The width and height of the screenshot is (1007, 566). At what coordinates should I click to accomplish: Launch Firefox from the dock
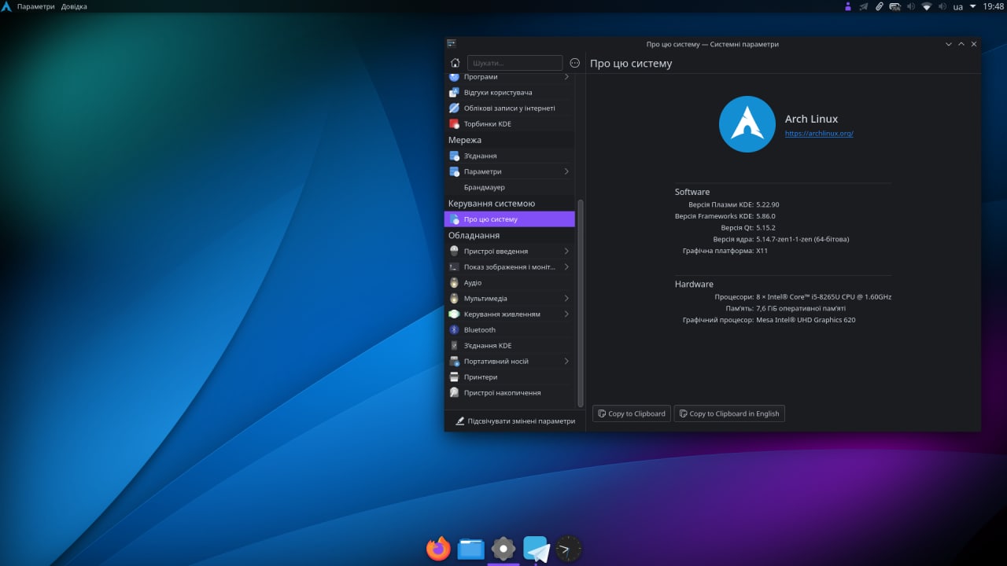pos(438,548)
